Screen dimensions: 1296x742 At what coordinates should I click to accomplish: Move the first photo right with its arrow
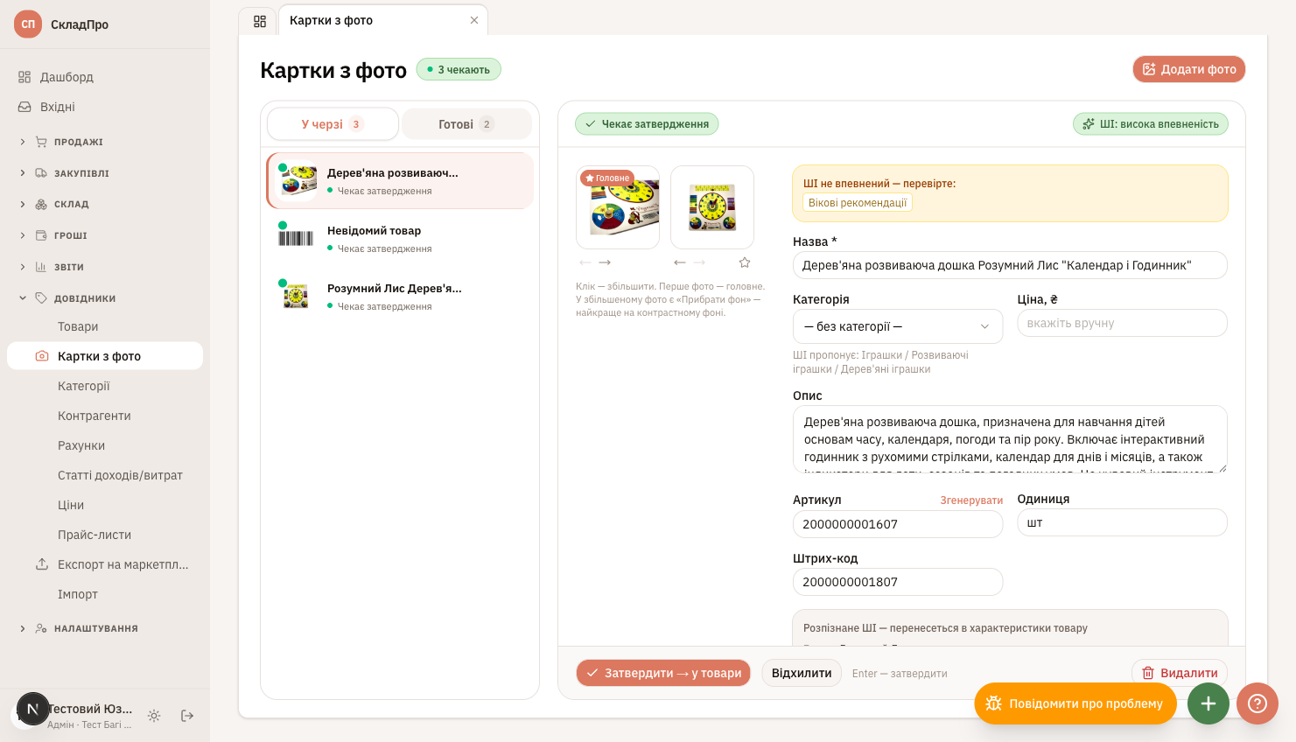(x=605, y=262)
